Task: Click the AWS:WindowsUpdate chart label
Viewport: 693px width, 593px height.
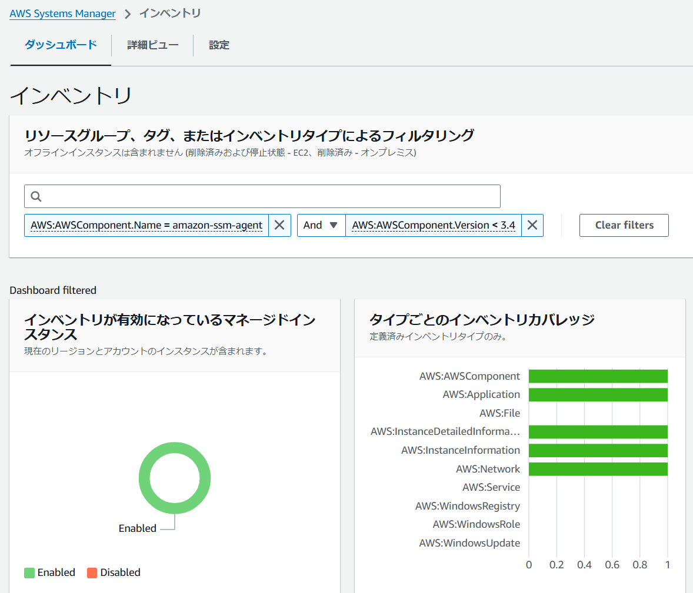Action: [x=469, y=543]
